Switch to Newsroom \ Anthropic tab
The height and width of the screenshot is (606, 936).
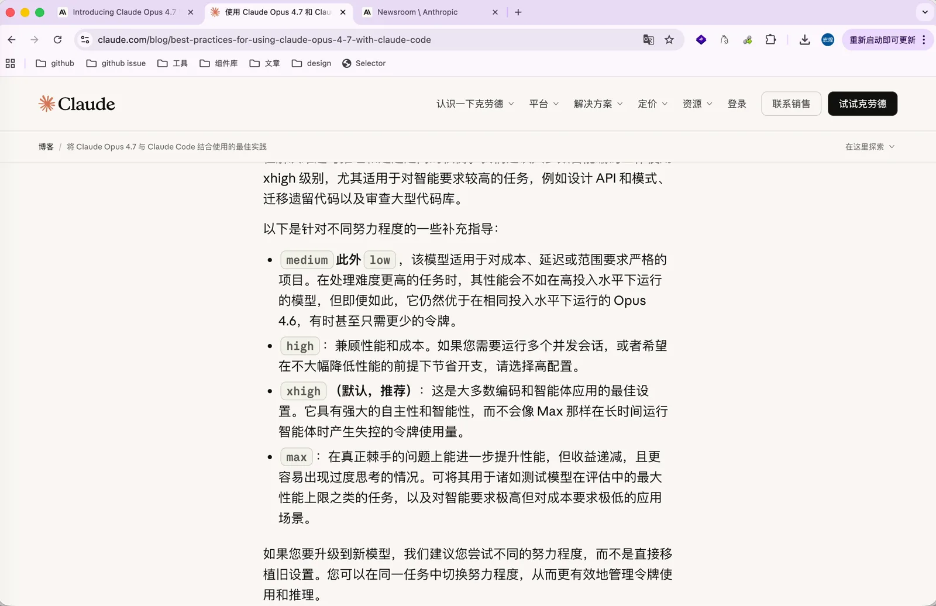430,12
